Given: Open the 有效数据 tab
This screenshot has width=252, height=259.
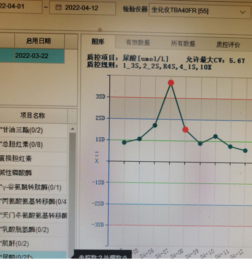Looking at the screenshot, I should [137, 43].
